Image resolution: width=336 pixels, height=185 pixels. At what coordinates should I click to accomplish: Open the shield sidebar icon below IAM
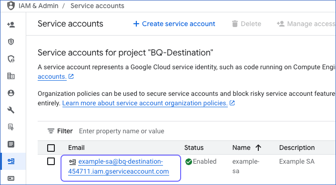(11, 42)
